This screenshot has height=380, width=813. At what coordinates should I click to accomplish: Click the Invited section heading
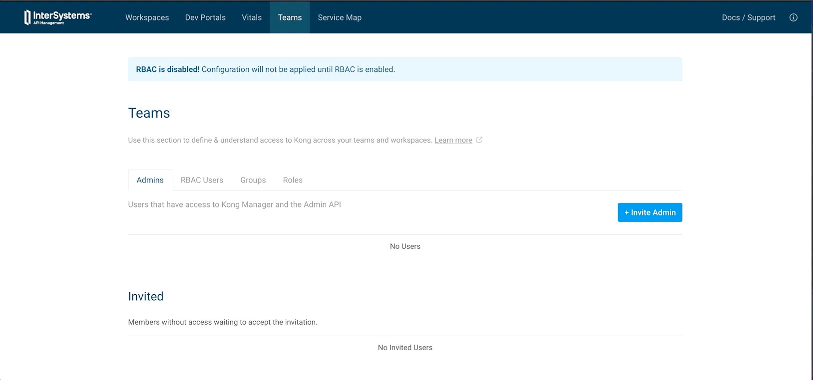[146, 296]
